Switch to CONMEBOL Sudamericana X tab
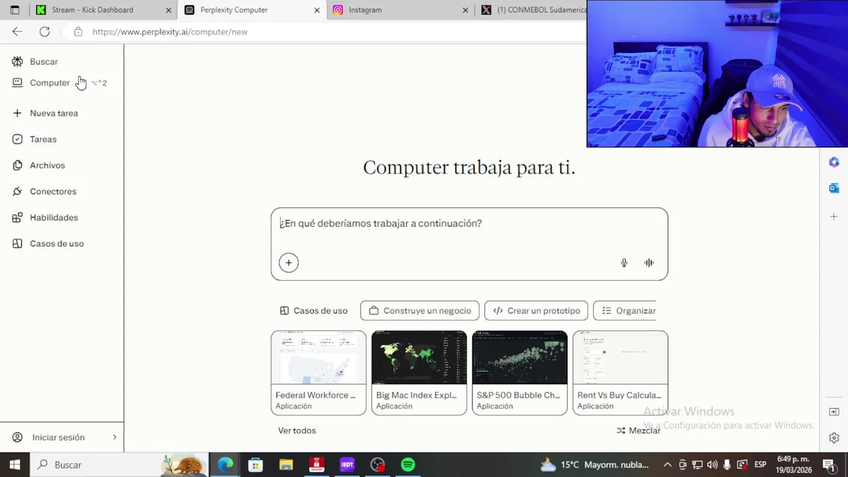Screen dimensions: 848x477 pos(531,10)
